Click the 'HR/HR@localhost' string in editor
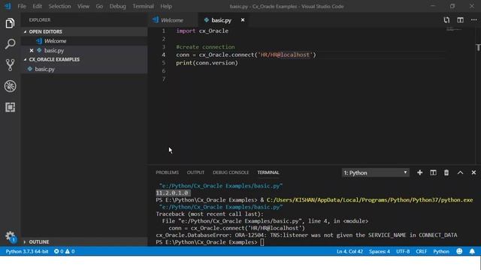The width and height of the screenshot is (481, 270). pos(285,55)
